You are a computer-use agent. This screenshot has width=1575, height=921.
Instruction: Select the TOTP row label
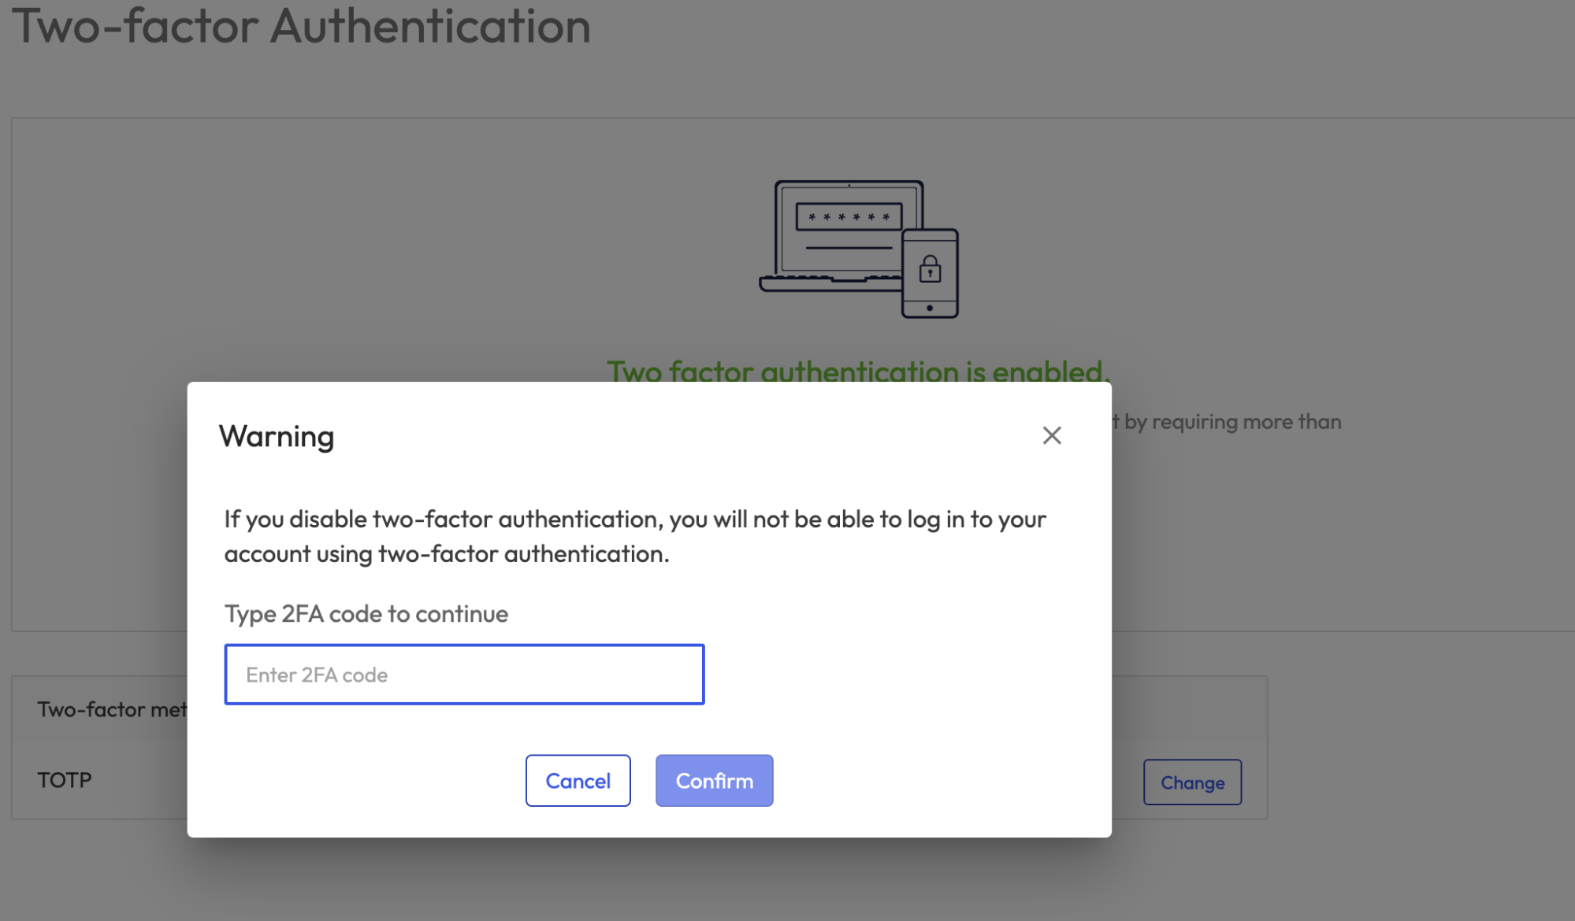pos(65,780)
